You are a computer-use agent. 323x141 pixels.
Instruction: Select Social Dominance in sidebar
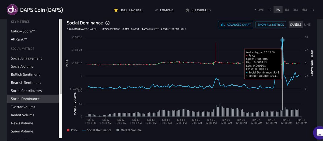click(x=33, y=99)
